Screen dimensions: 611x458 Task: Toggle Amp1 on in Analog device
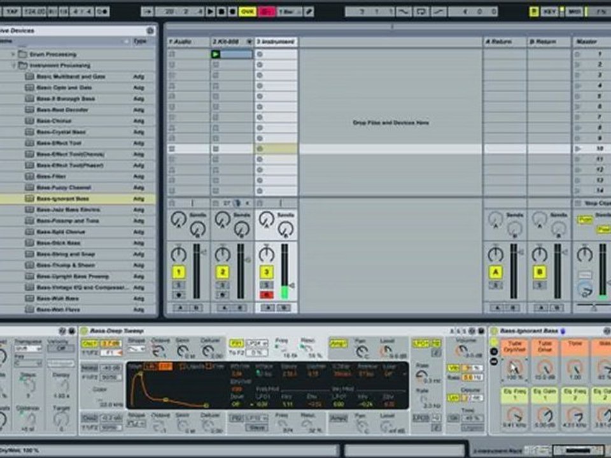tap(338, 343)
